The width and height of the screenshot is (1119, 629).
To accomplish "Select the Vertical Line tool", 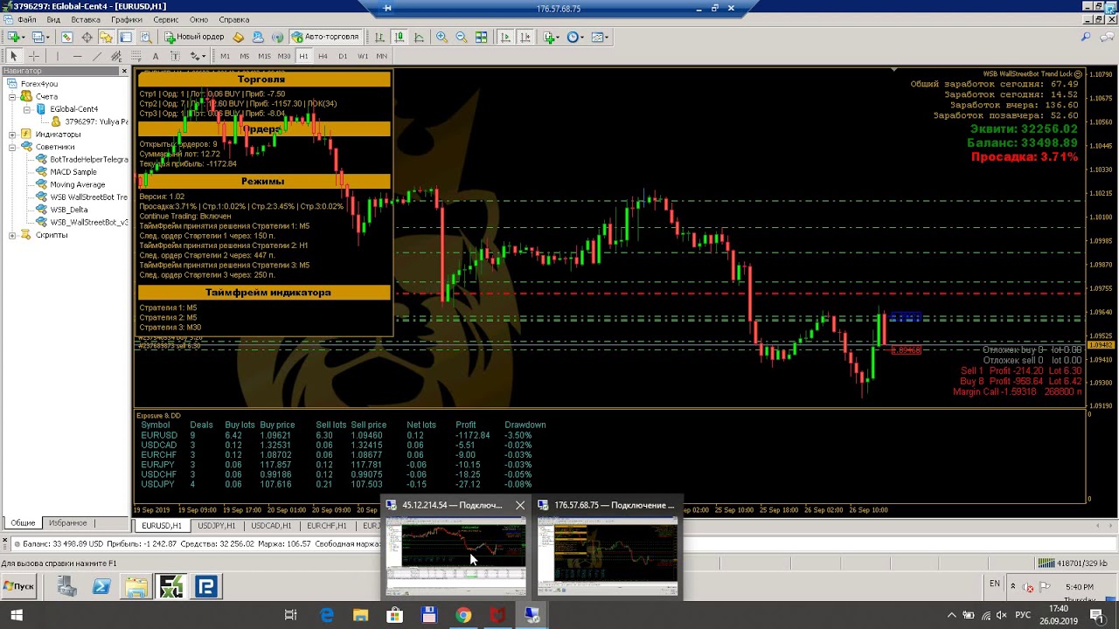I will point(57,56).
